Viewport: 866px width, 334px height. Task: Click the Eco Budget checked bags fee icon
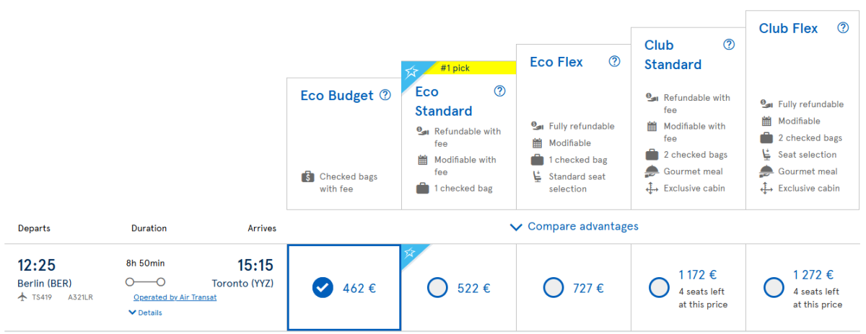[307, 177]
